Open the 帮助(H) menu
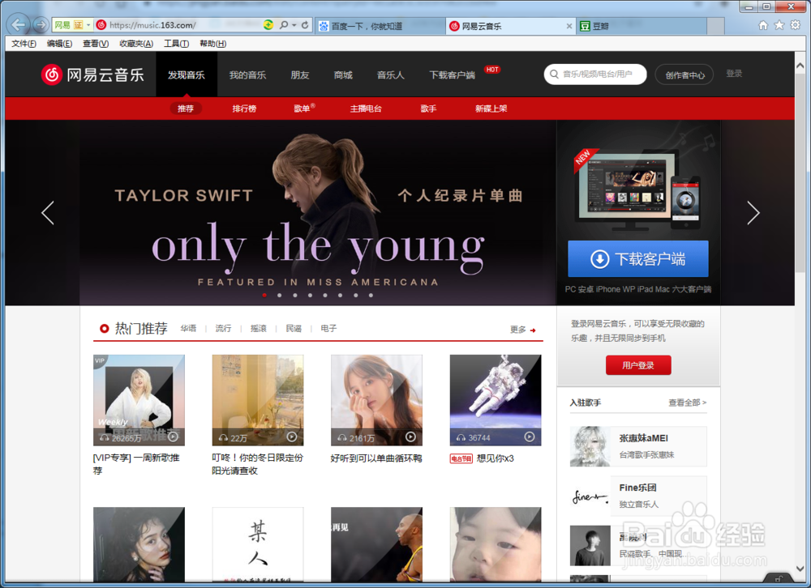 point(212,44)
